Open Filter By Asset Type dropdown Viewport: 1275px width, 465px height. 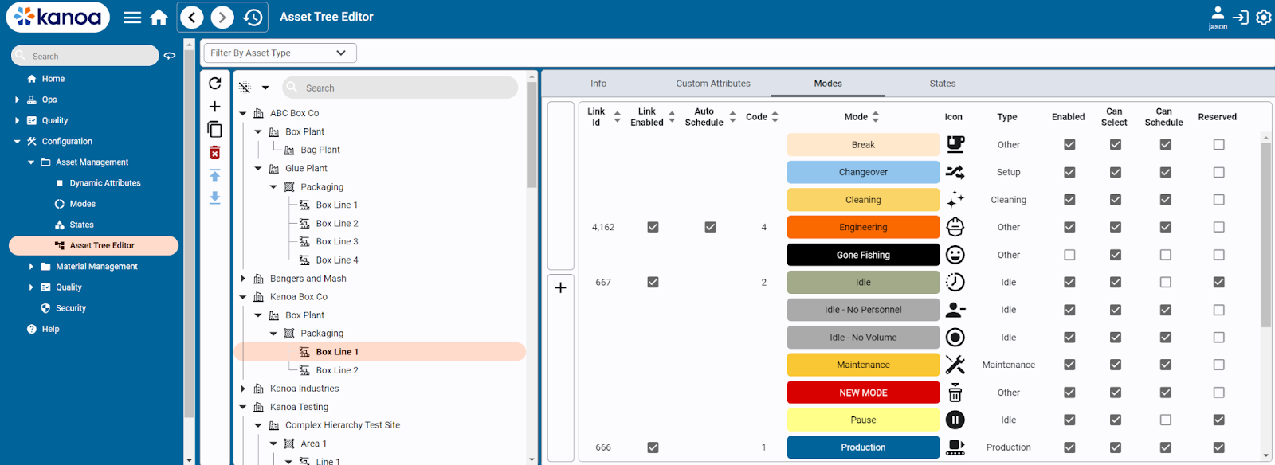click(280, 53)
